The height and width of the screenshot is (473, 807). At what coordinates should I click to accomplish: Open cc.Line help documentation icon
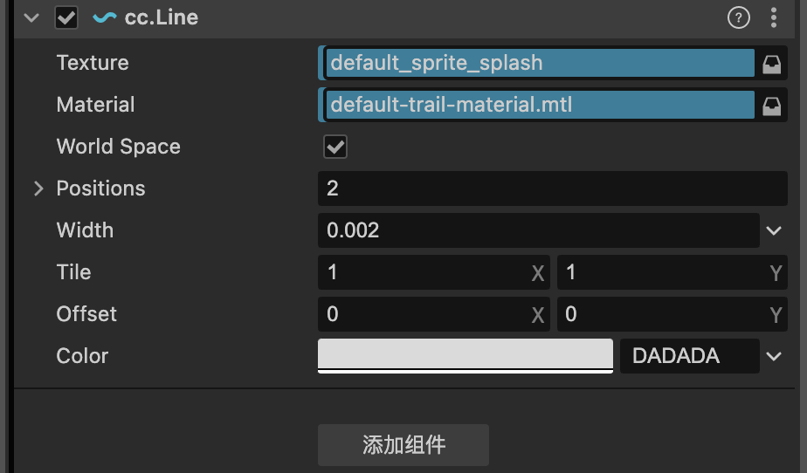click(x=739, y=17)
